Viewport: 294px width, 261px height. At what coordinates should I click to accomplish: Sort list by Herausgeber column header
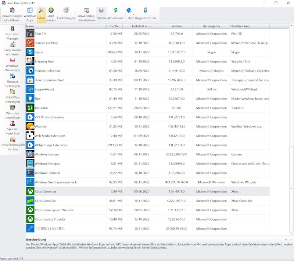coord(211,26)
